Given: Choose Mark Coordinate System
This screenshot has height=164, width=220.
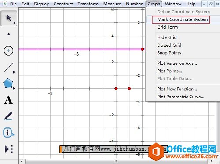Looking at the screenshot, I should click(x=183, y=19).
